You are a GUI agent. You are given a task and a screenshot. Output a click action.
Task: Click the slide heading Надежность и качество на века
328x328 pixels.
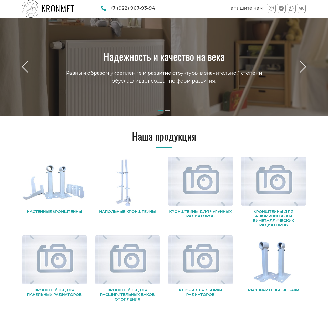point(164,57)
